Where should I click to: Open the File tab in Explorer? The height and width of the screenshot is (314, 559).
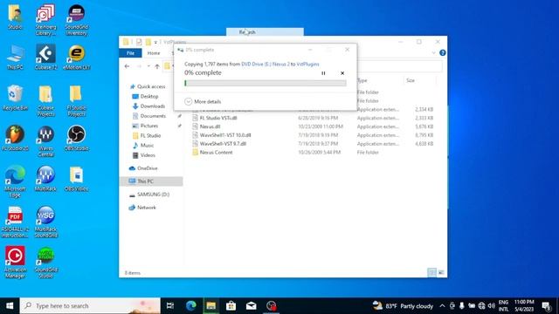(x=130, y=53)
